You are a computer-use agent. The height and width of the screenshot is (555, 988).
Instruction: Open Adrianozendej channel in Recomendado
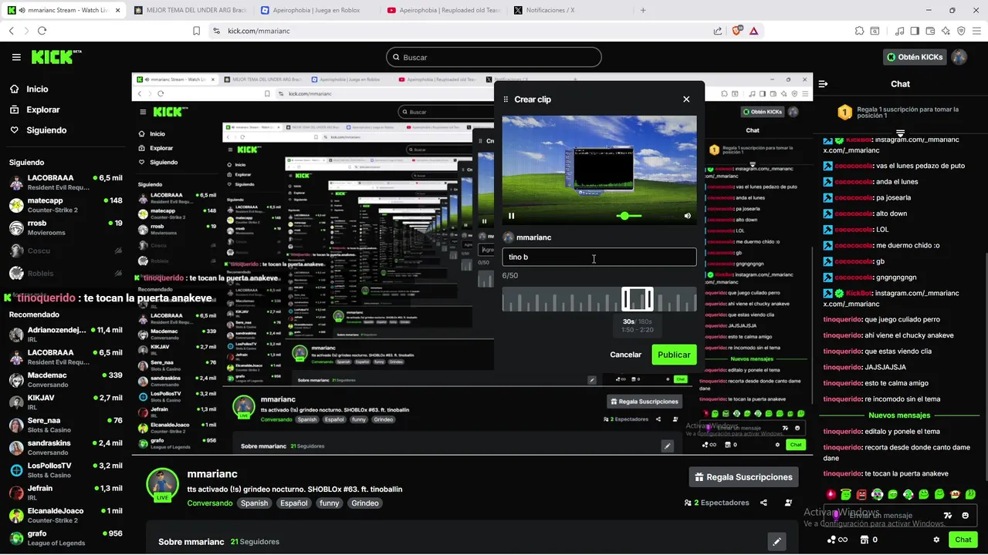pyautogui.click(x=66, y=335)
